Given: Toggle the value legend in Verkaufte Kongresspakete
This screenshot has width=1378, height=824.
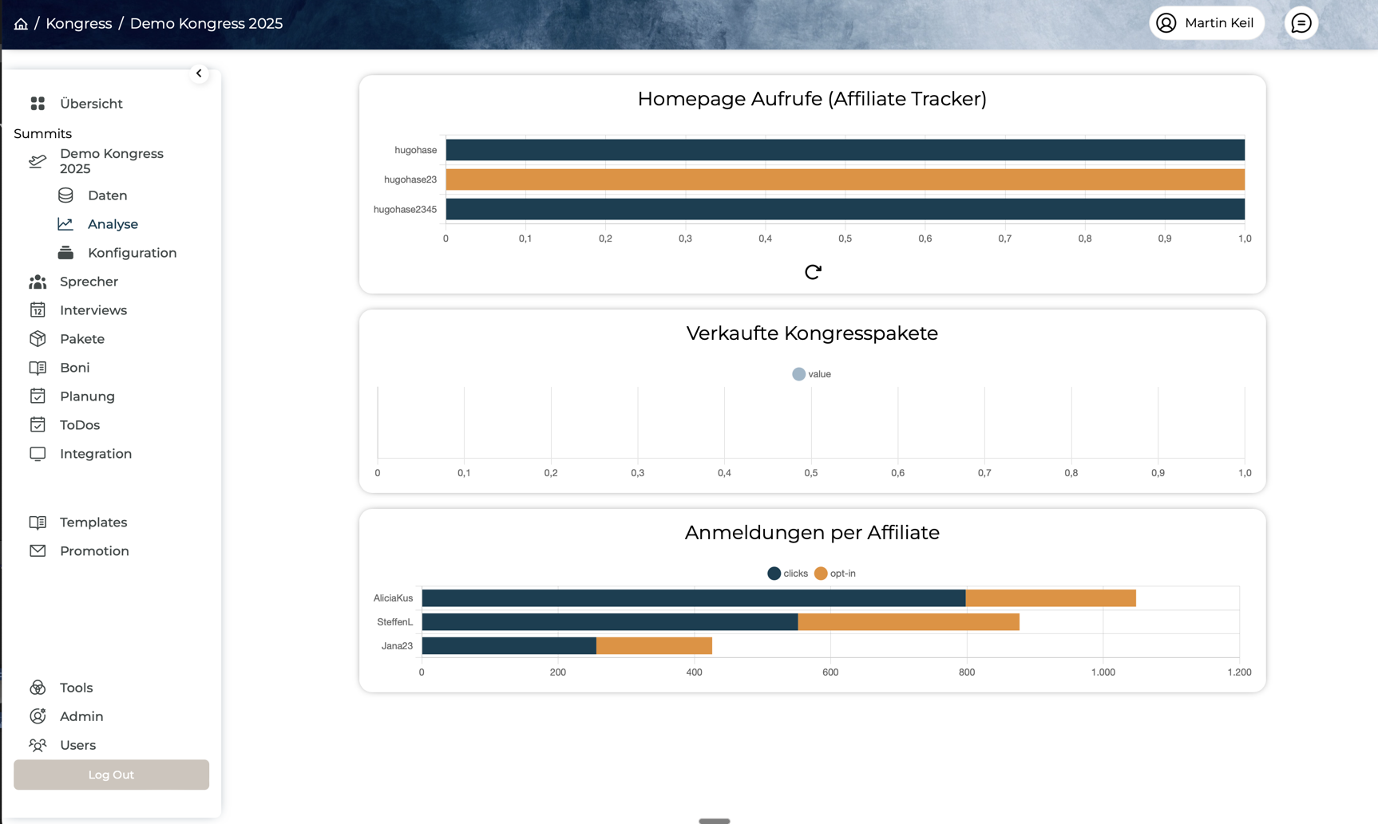Looking at the screenshot, I should coord(811,374).
